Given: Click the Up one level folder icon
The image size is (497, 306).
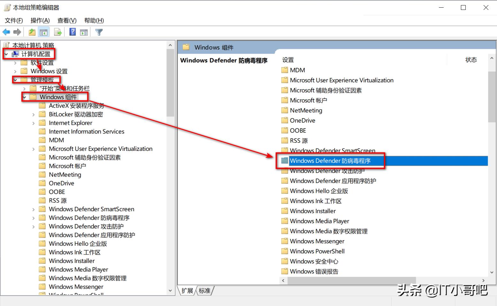Looking at the screenshot, I should 31,32.
